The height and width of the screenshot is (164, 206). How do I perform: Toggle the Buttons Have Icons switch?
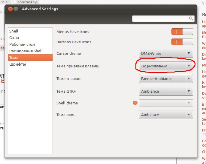(x=182, y=42)
